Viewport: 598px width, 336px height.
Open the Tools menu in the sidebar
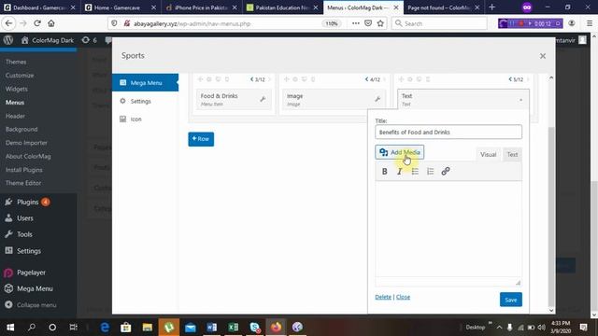point(24,234)
